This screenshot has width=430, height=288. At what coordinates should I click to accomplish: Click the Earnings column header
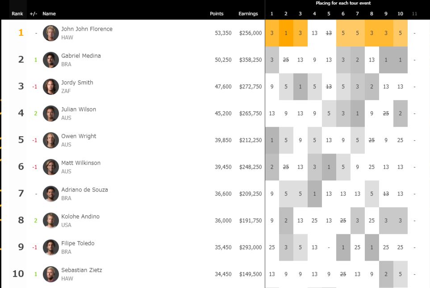pyautogui.click(x=248, y=14)
